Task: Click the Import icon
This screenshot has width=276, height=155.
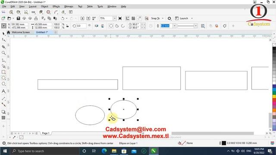Action: (x=82, y=18)
